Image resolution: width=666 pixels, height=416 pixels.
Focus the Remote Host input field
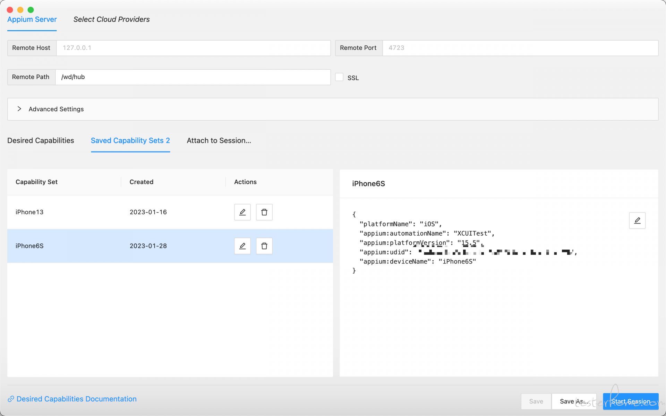(193, 48)
